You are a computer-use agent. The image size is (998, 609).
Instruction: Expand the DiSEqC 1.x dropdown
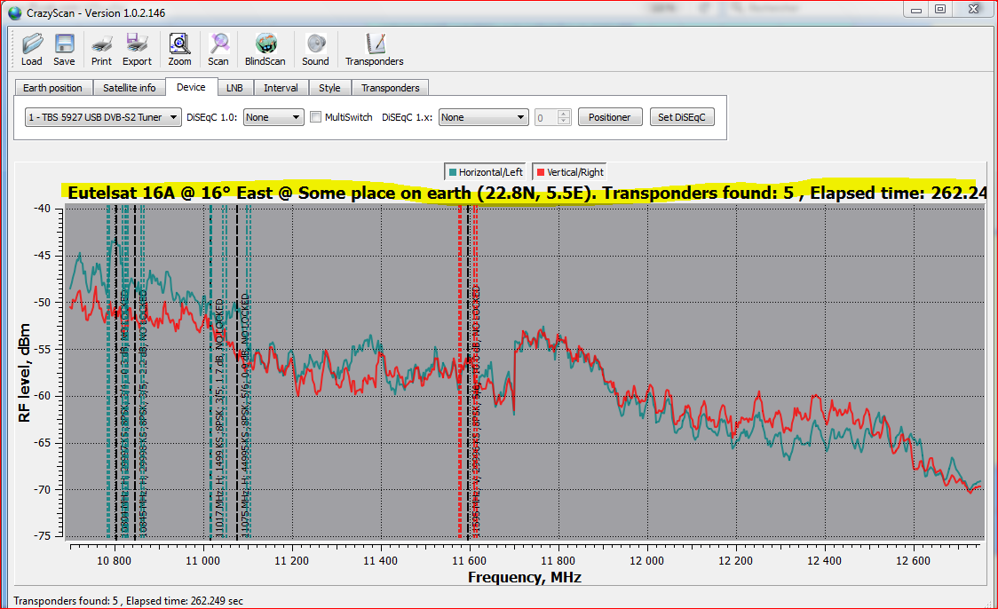click(x=483, y=117)
